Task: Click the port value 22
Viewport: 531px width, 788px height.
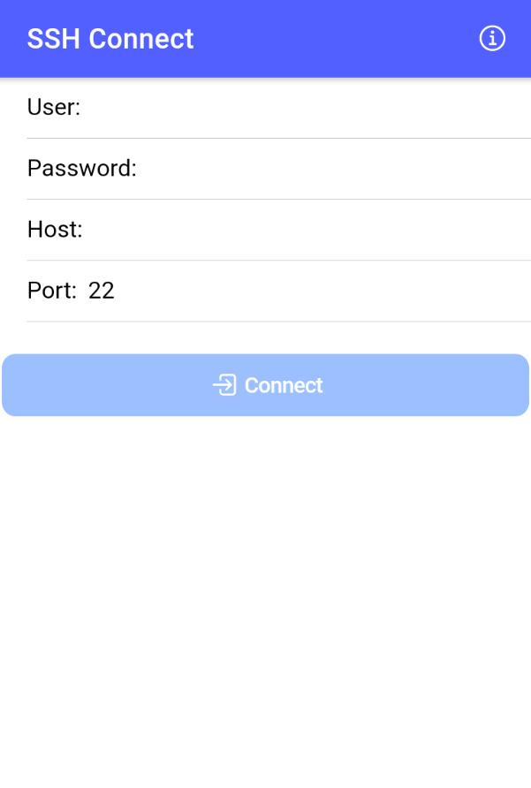Action: 101,291
